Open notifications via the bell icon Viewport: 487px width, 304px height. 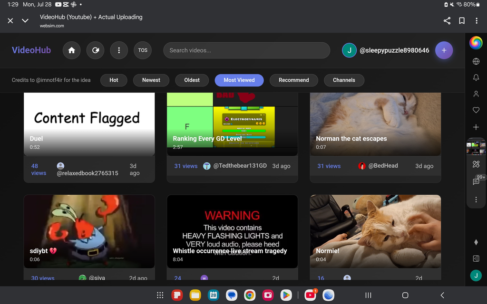pos(476,77)
